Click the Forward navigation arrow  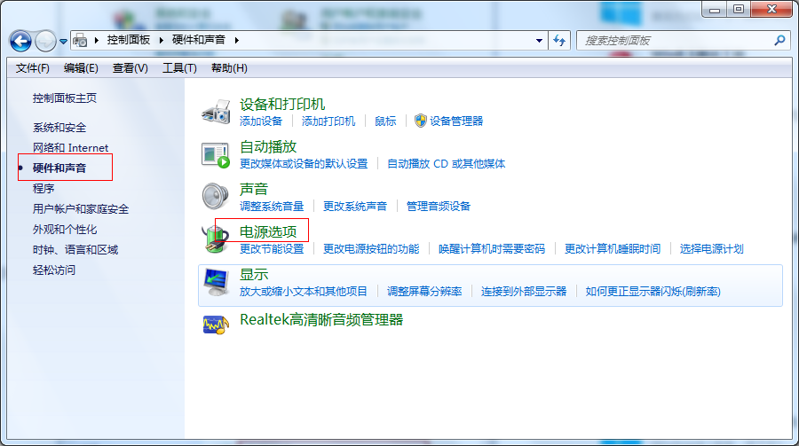point(46,41)
